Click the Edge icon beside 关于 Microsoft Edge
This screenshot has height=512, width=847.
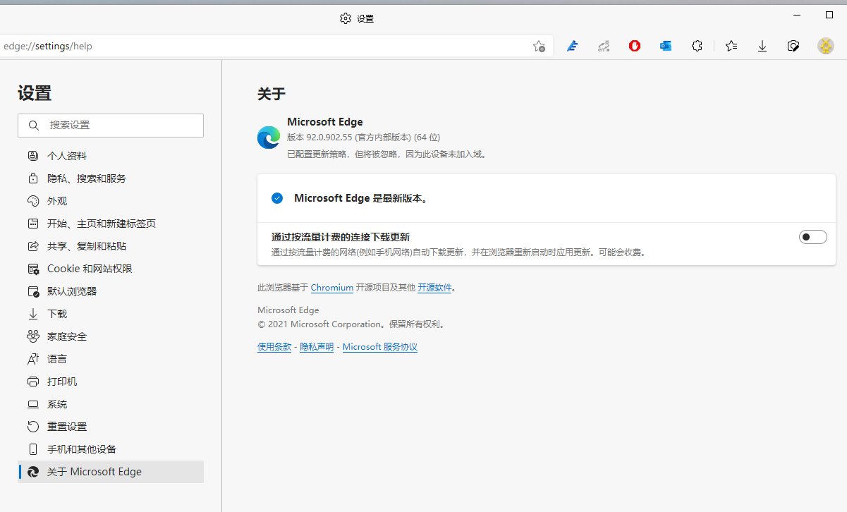32,472
